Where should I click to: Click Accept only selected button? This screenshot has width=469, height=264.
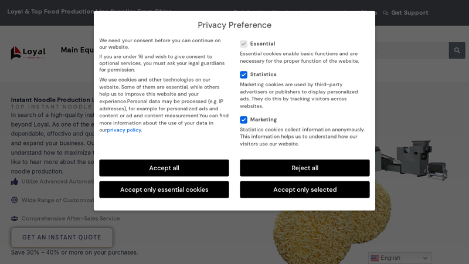[x=305, y=189]
